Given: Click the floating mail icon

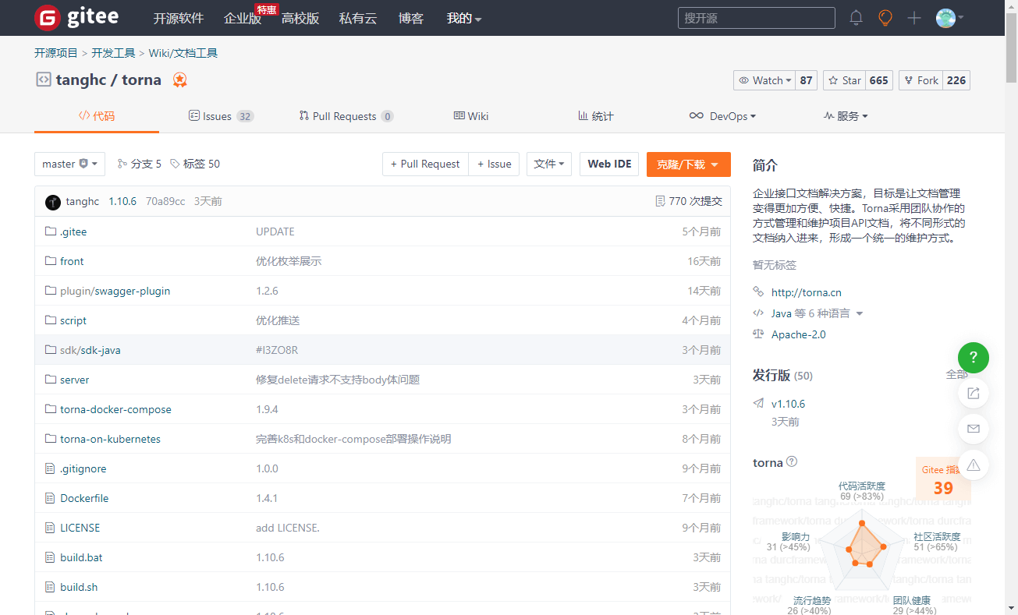Looking at the screenshot, I should [x=974, y=429].
